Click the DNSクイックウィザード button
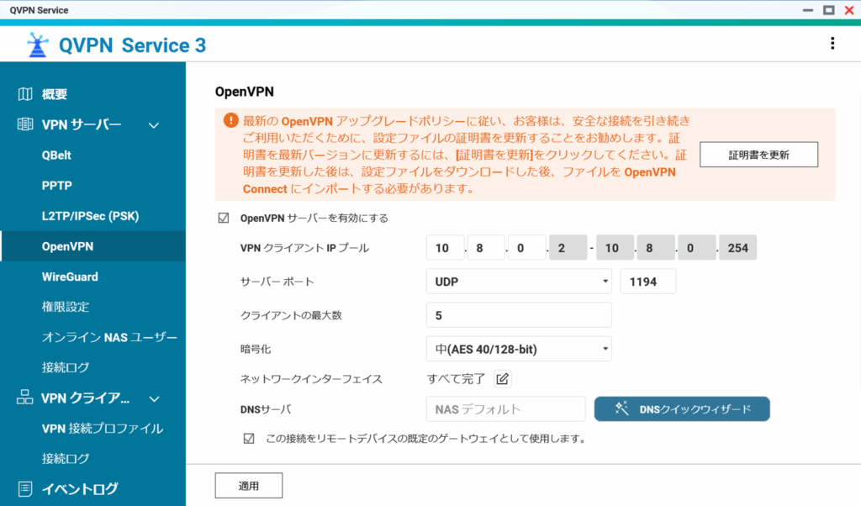Image resolution: width=861 pixels, height=506 pixels. pos(682,408)
